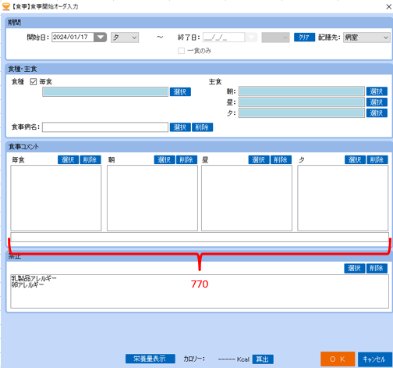Click 選択 for 昼 comment
This screenshot has width=393, height=368.
pyautogui.click(x=259, y=159)
